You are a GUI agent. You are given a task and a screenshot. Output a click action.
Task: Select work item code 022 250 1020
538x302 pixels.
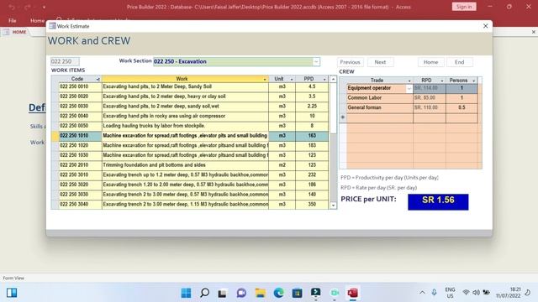(80, 145)
